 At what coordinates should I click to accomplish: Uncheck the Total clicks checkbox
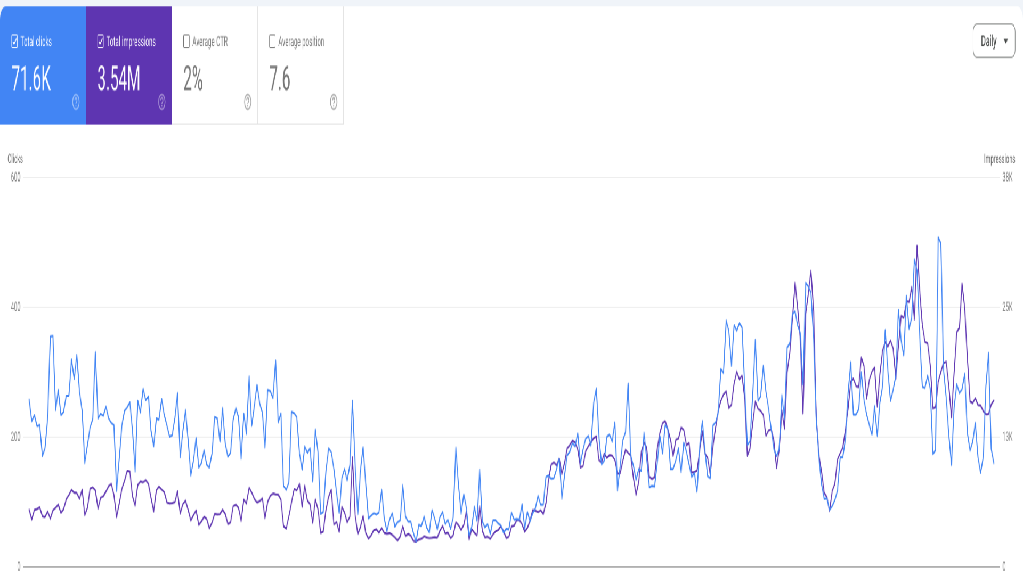[14, 42]
